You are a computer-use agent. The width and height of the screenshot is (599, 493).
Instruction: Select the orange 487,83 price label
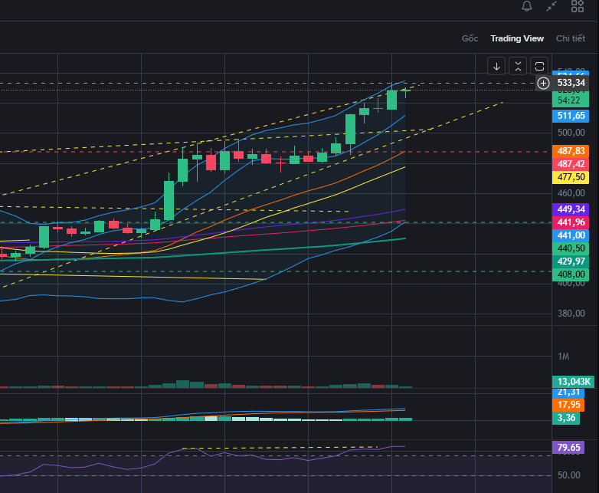571,151
